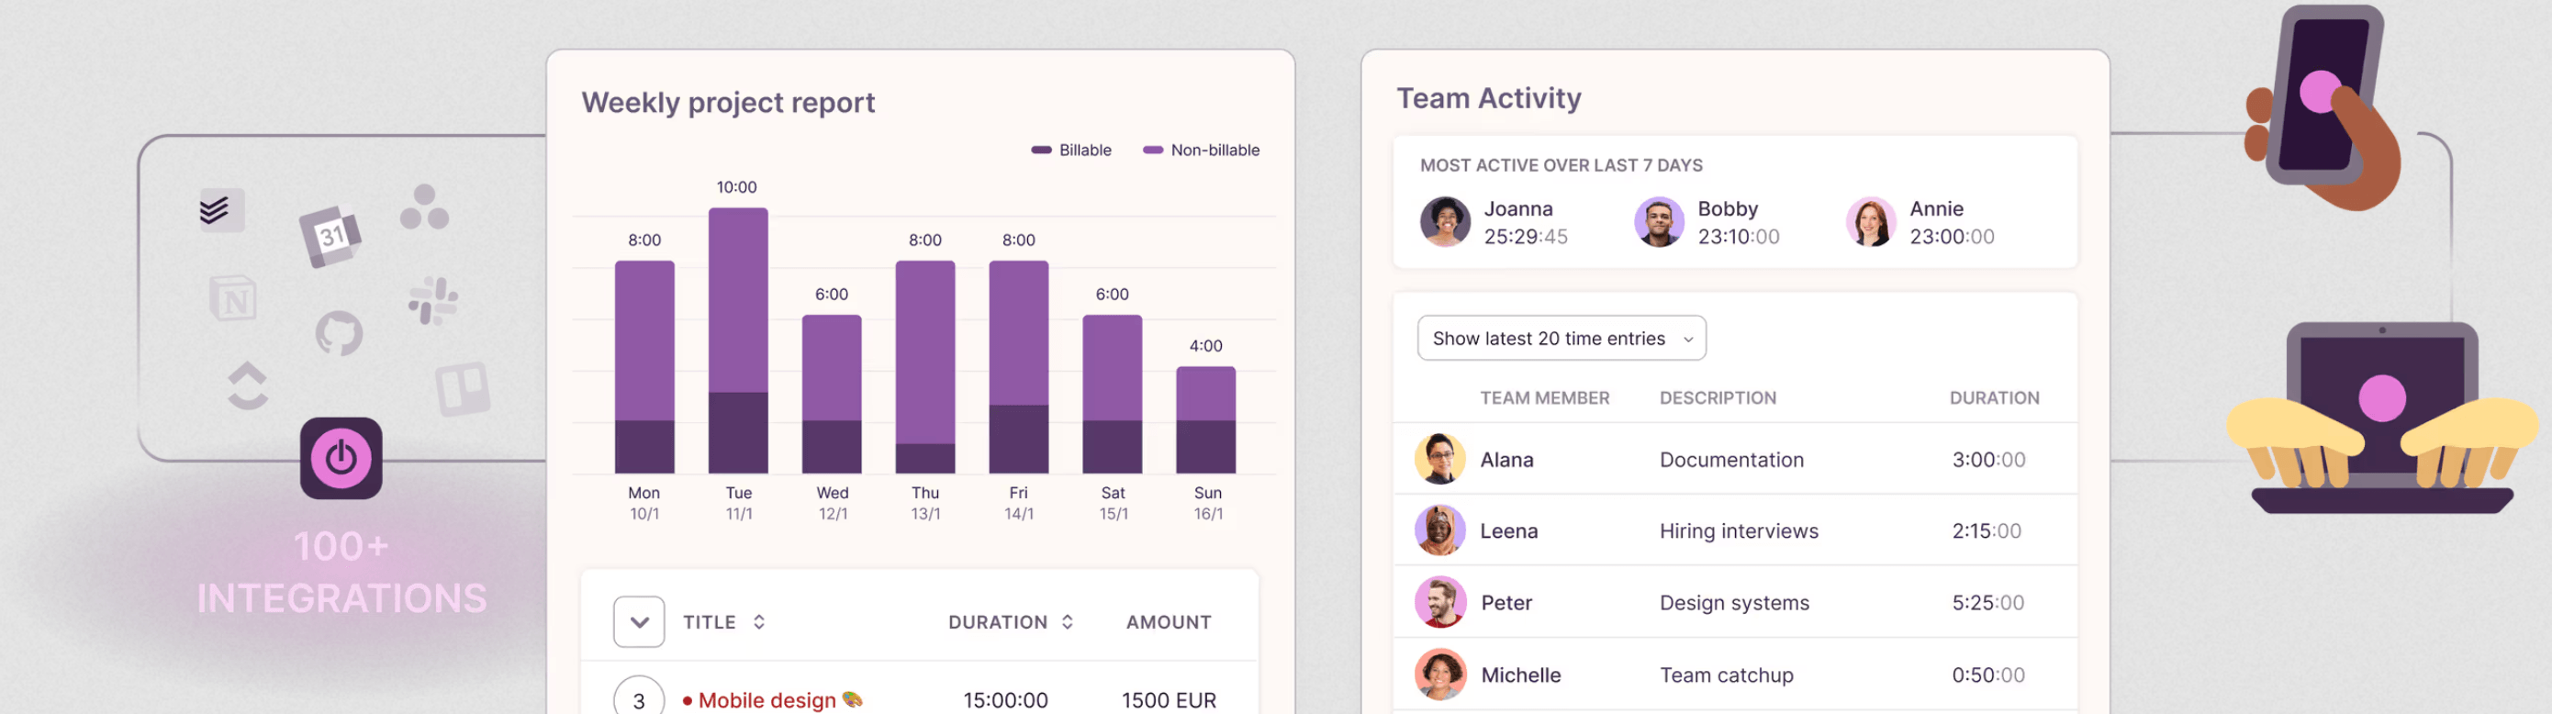Click Peter's 5:25:00 duration
The image size is (2552, 714).
point(1987,602)
